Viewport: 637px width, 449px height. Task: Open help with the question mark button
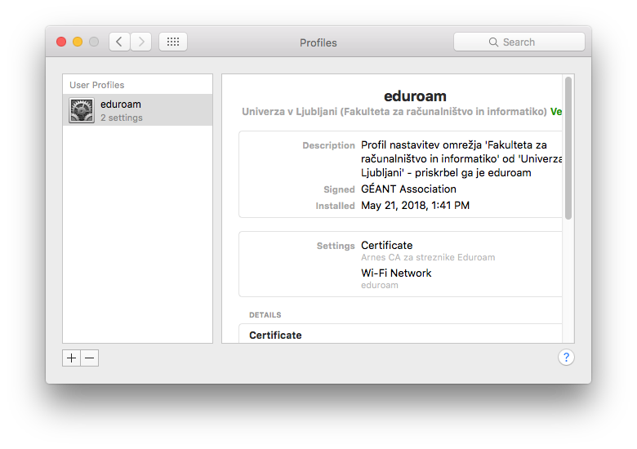(566, 358)
